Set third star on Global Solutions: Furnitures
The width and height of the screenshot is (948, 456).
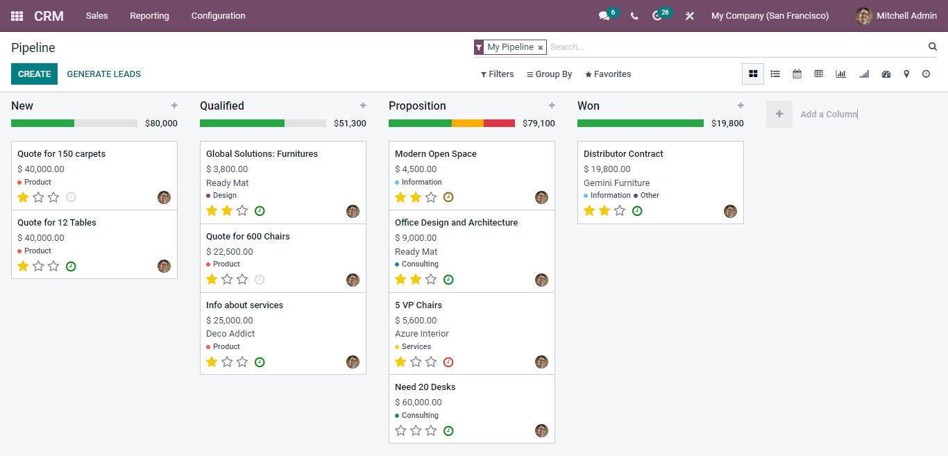tap(242, 210)
